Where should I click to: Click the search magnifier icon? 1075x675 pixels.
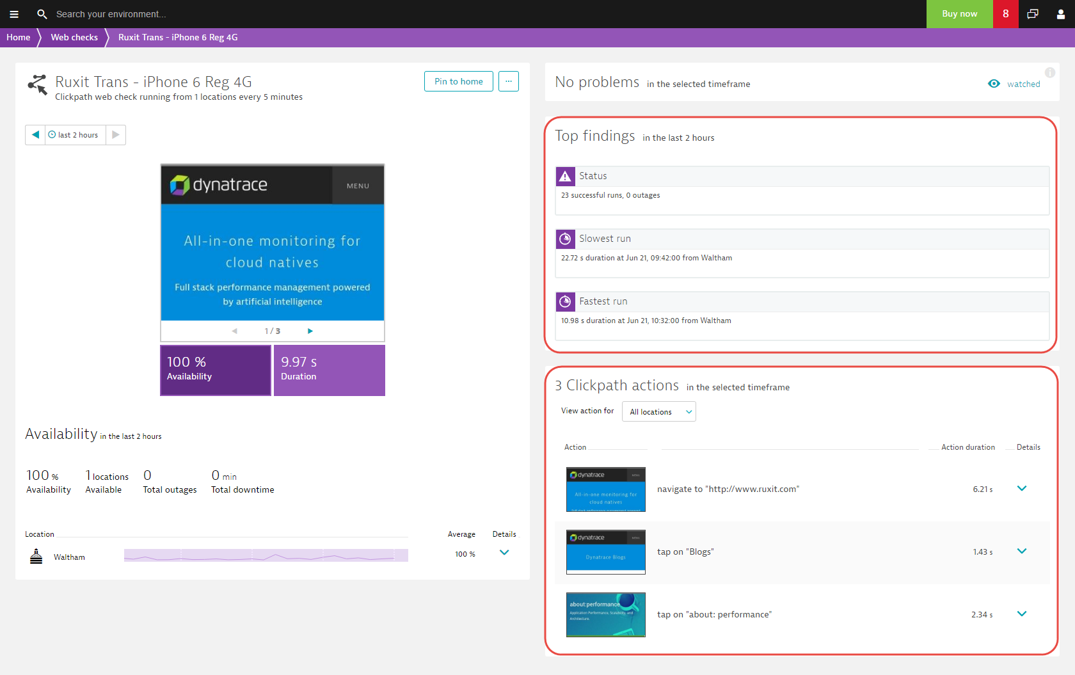(42, 14)
